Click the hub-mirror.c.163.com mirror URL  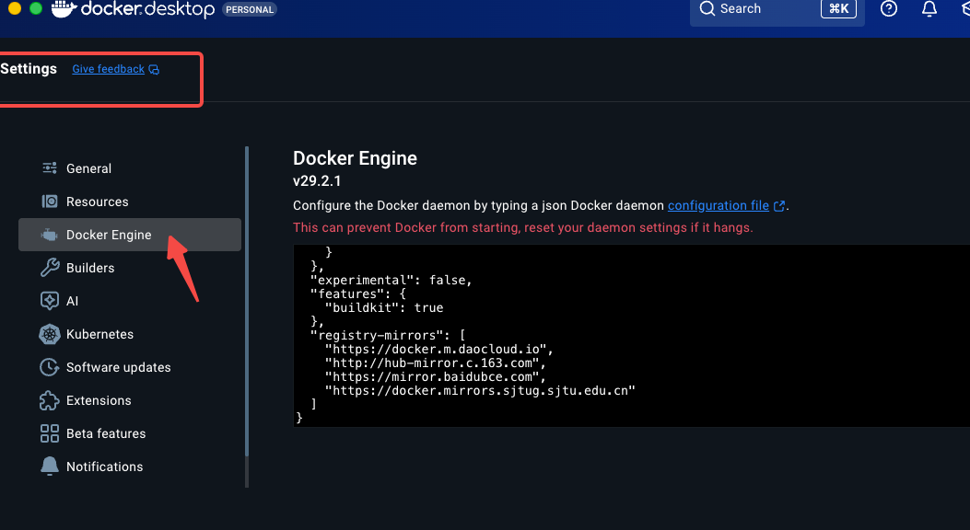(436, 363)
